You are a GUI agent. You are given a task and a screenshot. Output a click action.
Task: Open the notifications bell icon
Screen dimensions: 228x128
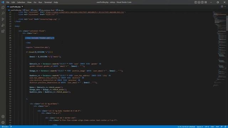225,127
